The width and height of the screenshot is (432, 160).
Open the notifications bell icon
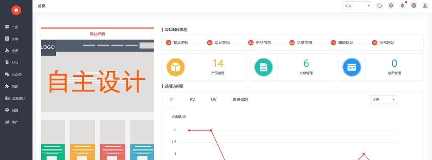(x=403, y=6)
